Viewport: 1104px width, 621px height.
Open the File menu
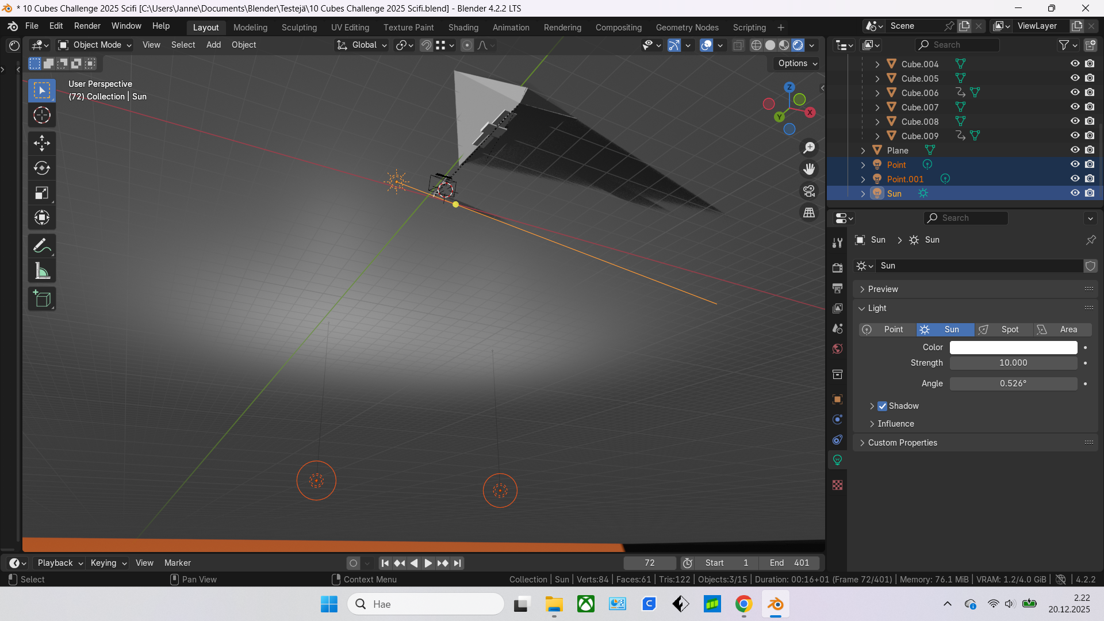(32, 26)
